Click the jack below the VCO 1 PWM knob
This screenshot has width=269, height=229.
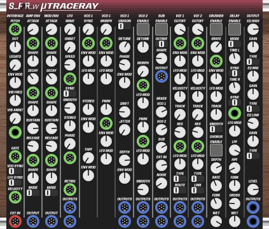tap(106, 123)
